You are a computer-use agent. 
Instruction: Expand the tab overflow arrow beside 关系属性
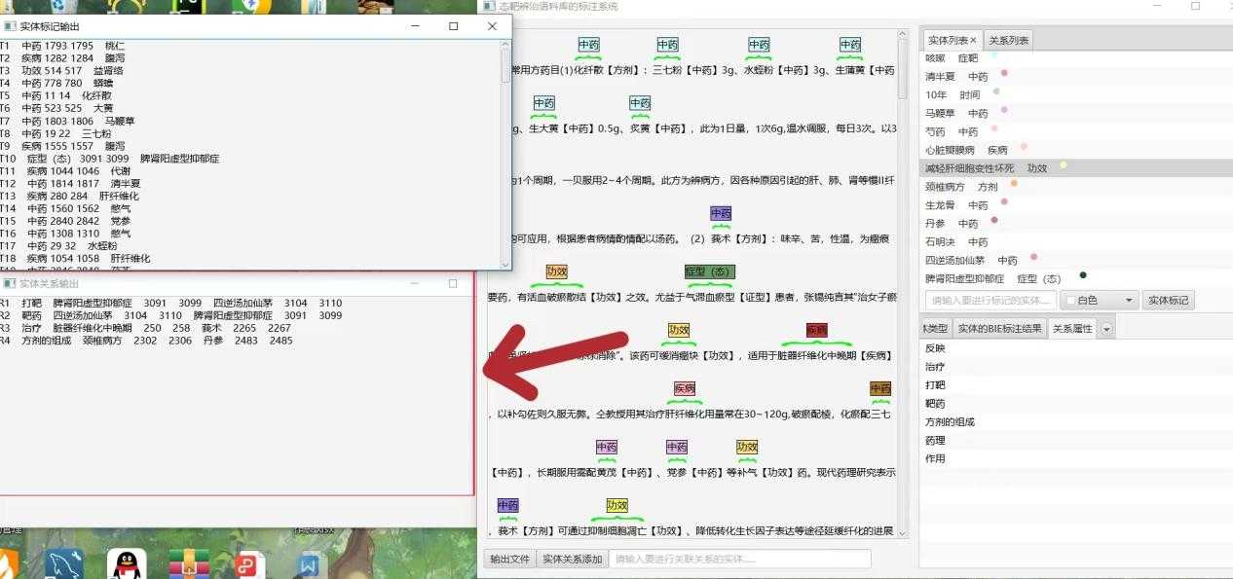pos(1106,329)
